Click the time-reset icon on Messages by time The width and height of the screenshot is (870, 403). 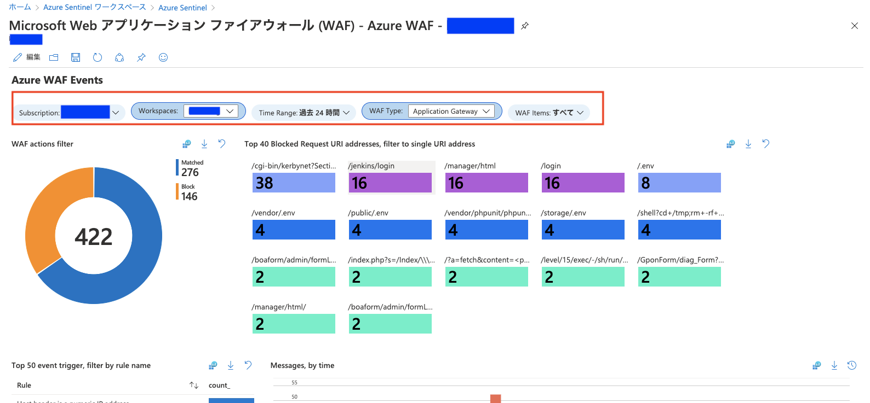pos(852,365)
